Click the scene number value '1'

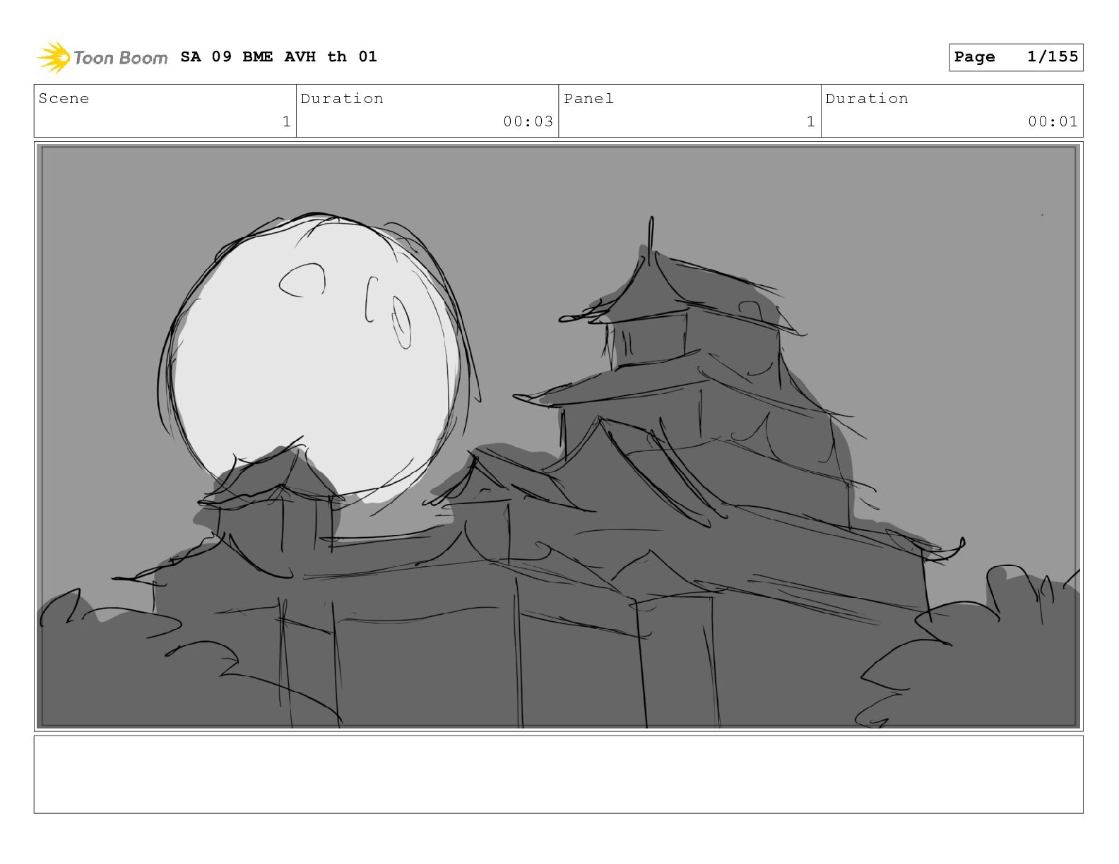(x=286, y=122)
